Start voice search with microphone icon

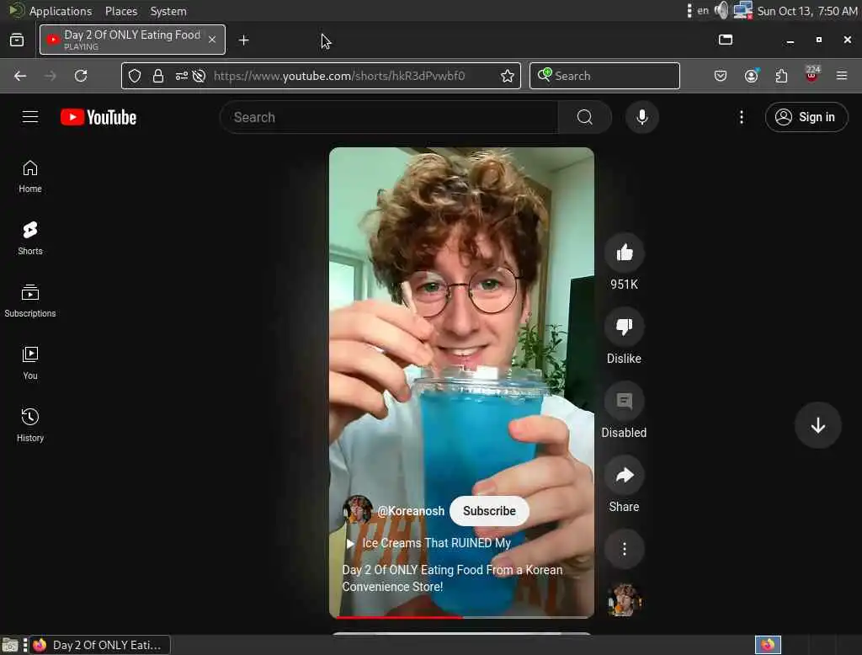[x=641, y=117]
